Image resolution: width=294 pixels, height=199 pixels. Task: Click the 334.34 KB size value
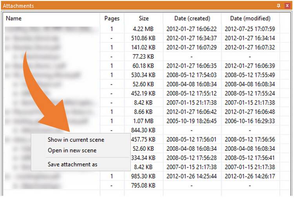(143, 158)
